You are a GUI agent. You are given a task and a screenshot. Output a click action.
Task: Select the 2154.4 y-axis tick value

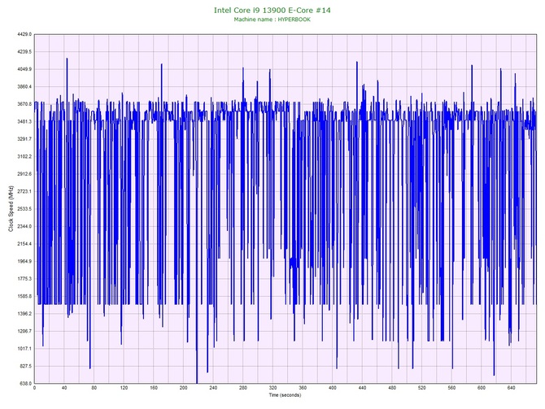click(24, 244)
